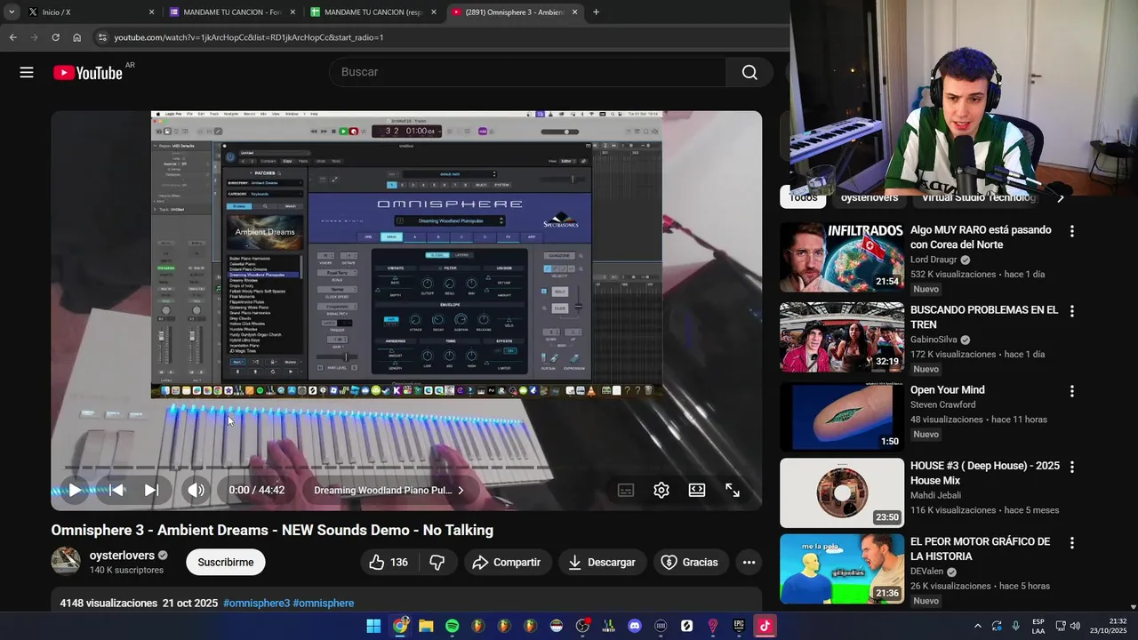Open video player settings gear
The image size is (1138, 640).
click(x=661, y=490)
